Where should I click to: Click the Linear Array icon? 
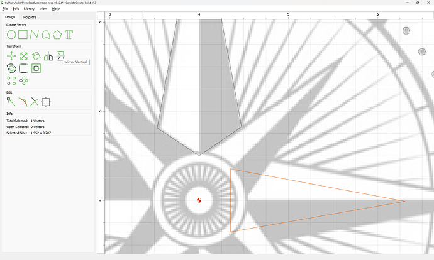point(11,80)
